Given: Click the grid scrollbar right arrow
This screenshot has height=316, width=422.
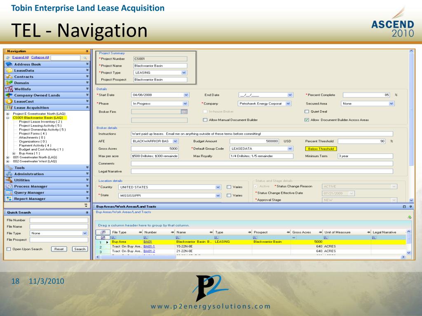Looking at the screenshot, I should coord(403,257).
